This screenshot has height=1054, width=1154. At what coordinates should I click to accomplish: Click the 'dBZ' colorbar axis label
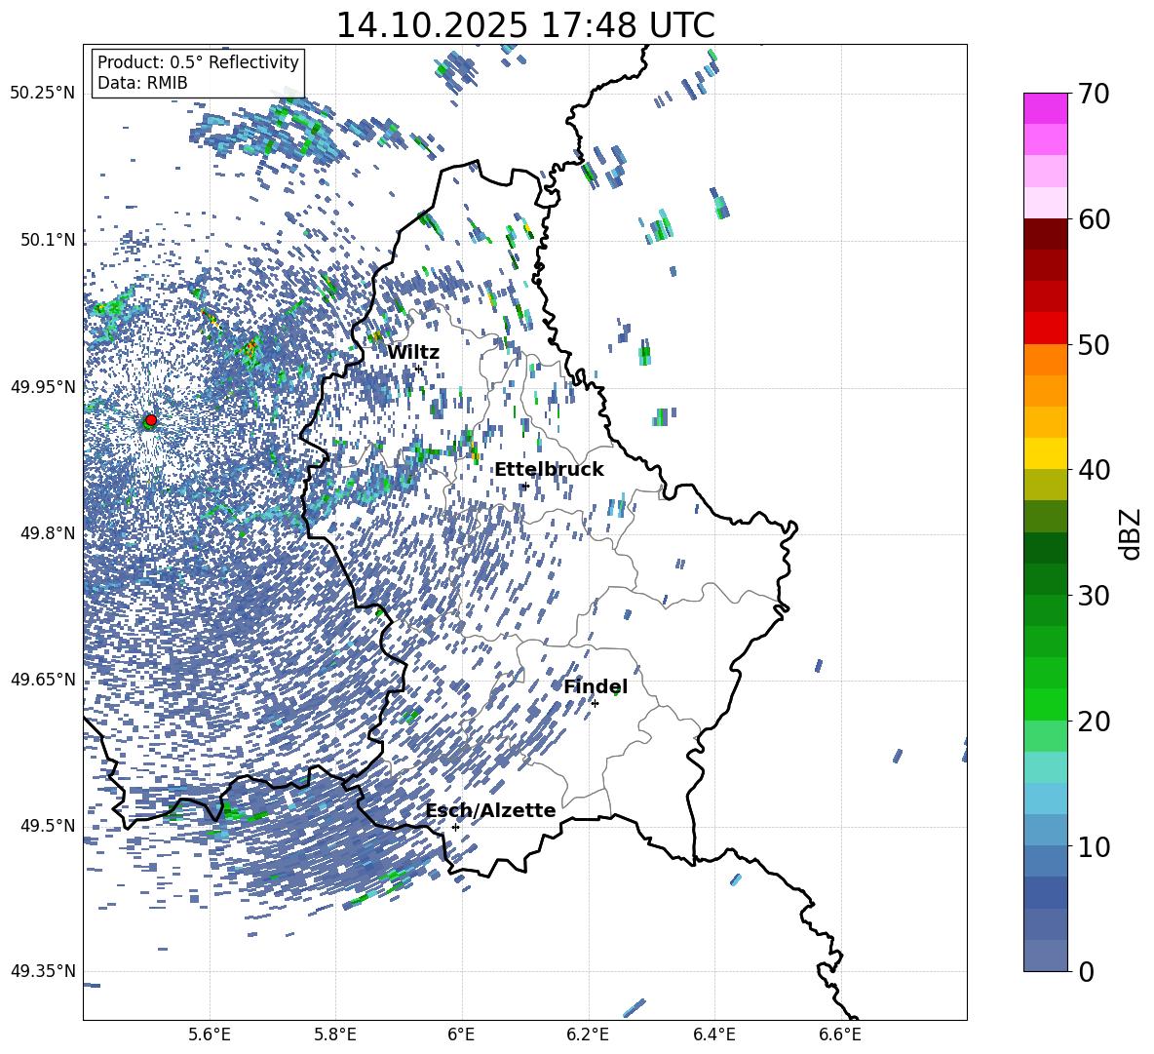1132,533
